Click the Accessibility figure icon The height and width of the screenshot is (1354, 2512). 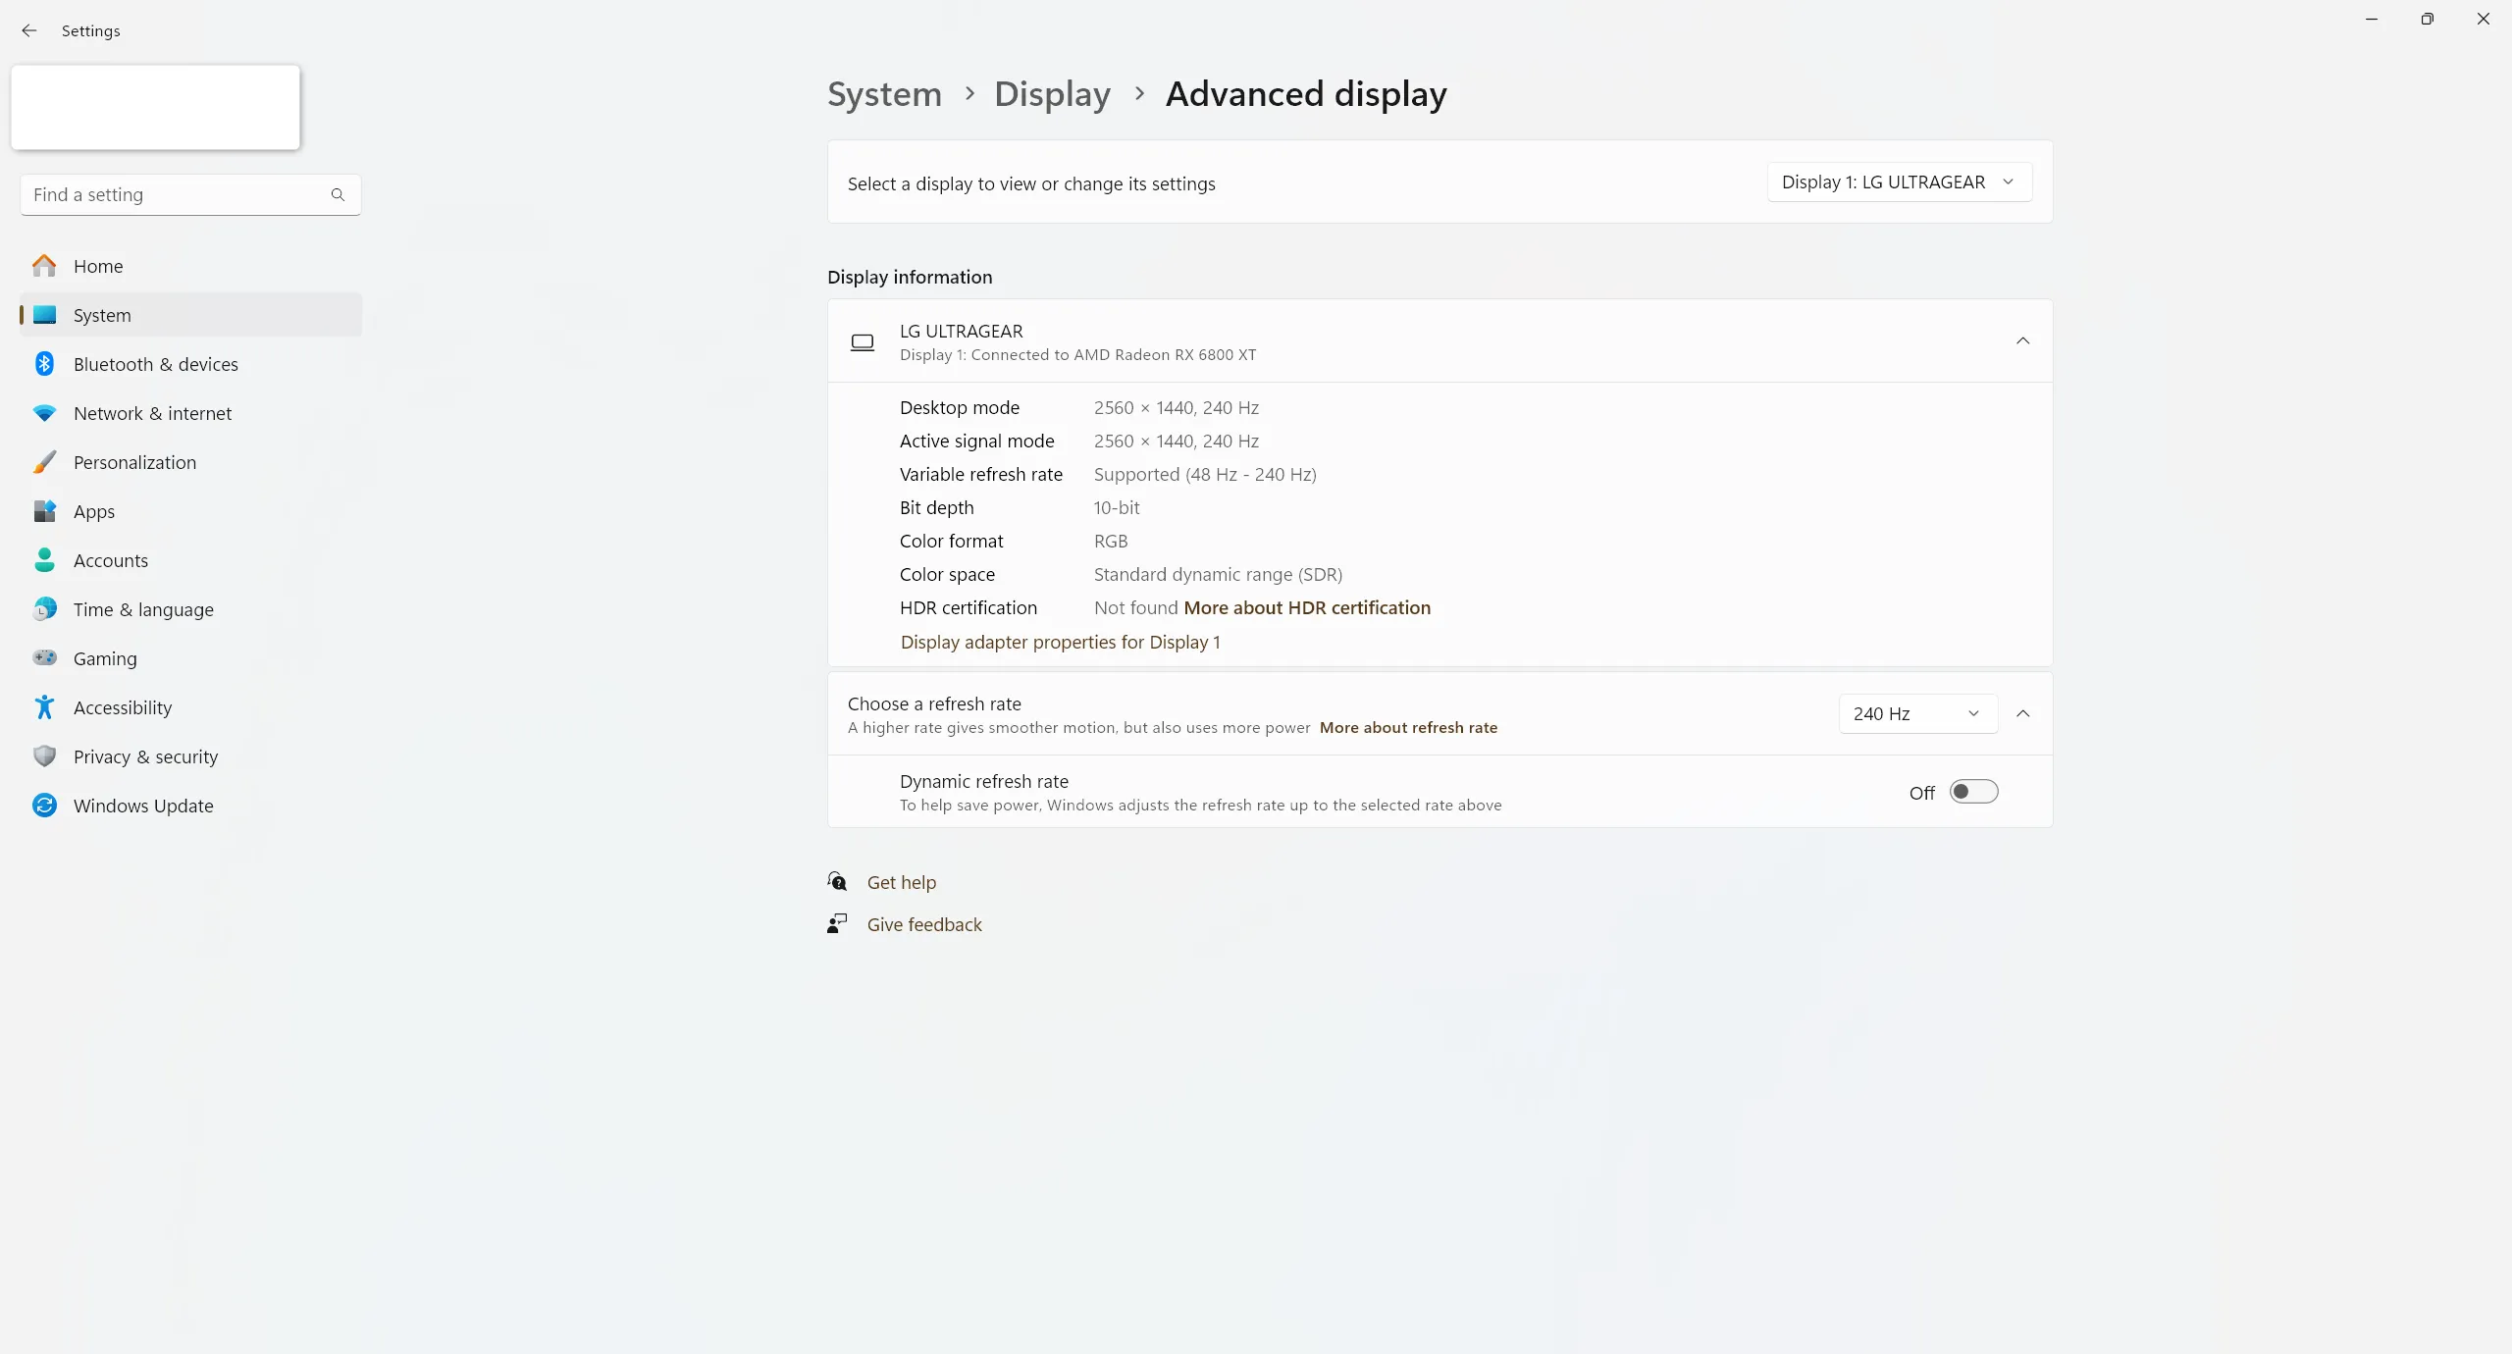(44, 707)
